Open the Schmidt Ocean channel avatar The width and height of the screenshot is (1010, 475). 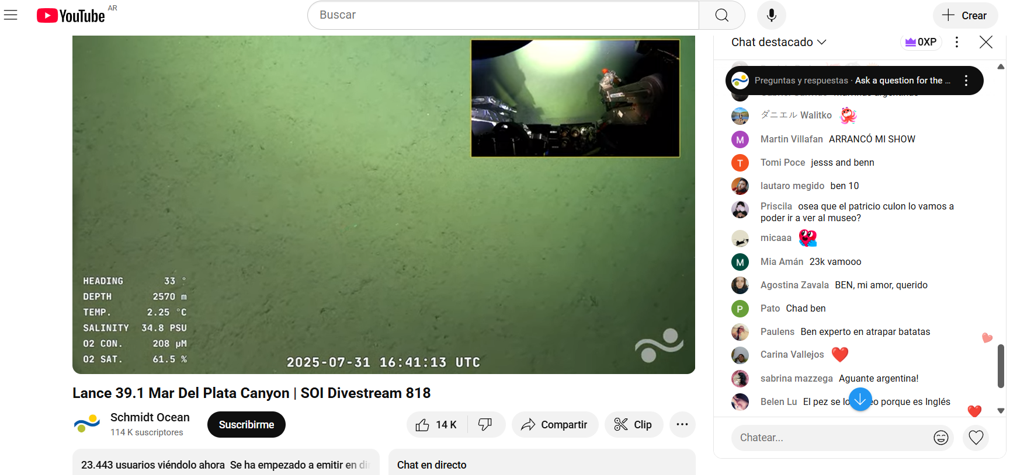[87, 424]
